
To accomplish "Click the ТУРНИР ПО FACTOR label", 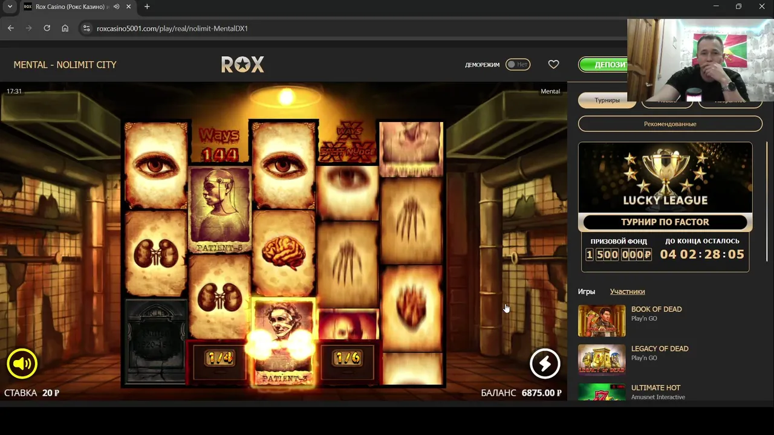I will pyautogui.click(x=665, y=222).
